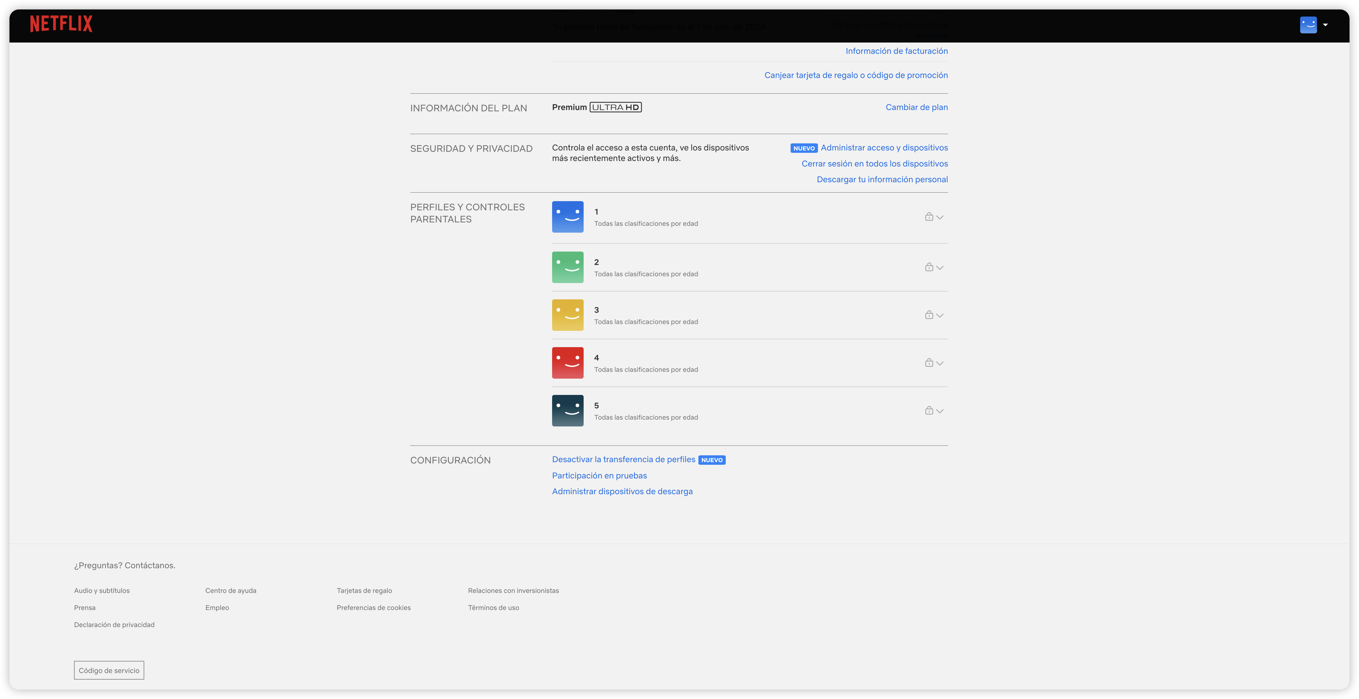The image size is (1359, 699).
Task: Click Cerrar sesión en todos los dispositivos
Action: (874, 164)
